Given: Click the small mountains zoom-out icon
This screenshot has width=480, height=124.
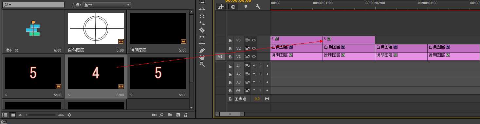Looking at the screenshot, I should click(20, 115).
